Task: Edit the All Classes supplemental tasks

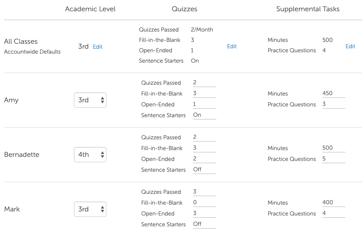Action: pyautogui.click(x=350, y=46)
